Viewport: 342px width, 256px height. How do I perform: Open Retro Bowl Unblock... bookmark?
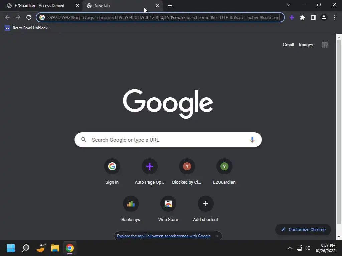pyautogui.click(x=28, y=28)
